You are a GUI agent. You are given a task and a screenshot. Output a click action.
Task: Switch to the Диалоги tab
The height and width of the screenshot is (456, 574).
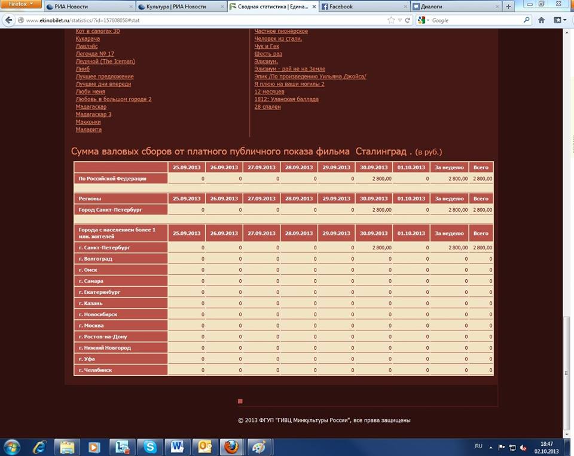(456, 7)
